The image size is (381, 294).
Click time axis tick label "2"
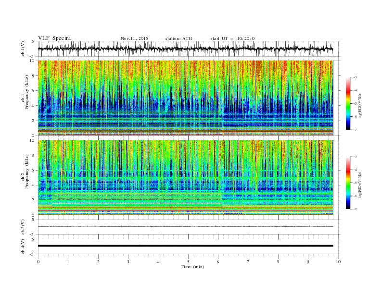coord(98,262)
